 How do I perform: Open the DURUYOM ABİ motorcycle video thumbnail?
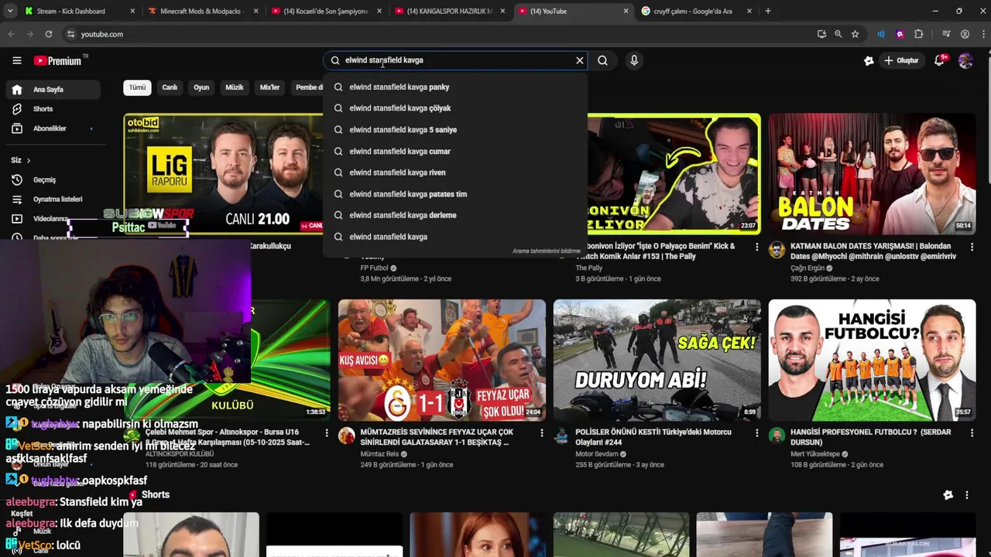pos(657,360)
